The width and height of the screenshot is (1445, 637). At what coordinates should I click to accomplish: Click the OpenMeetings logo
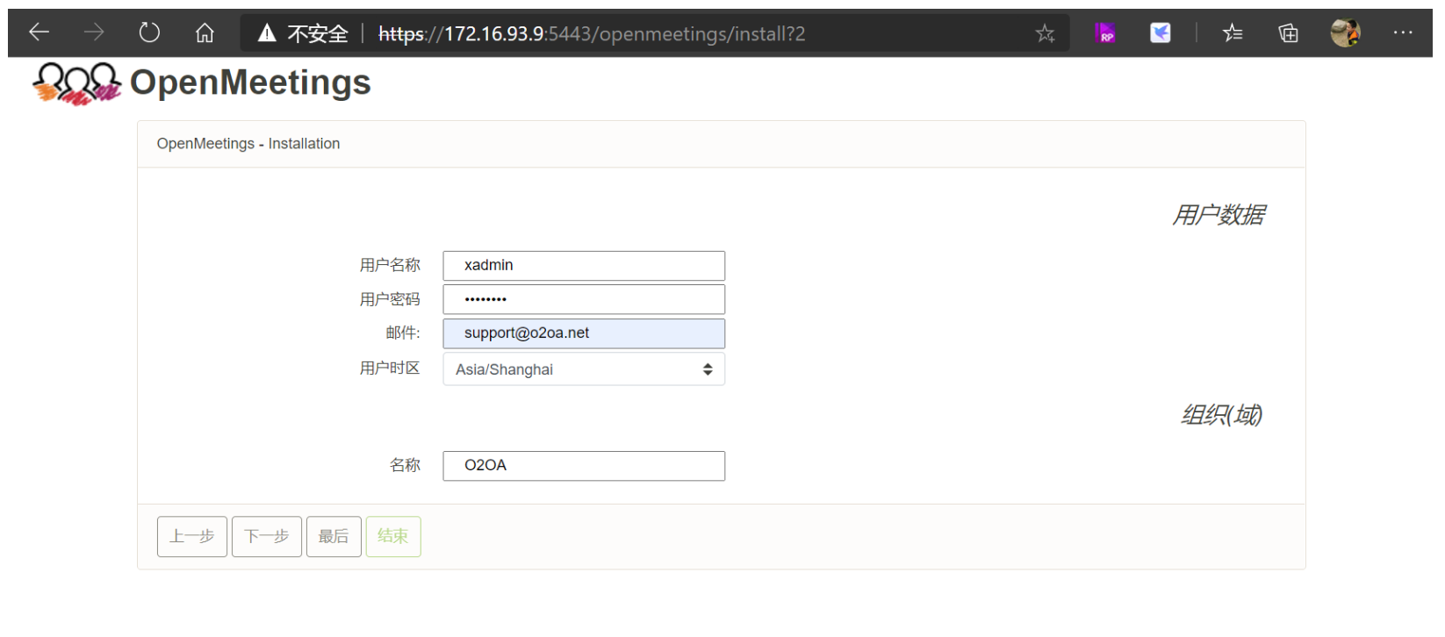click(x=202, y=83)
